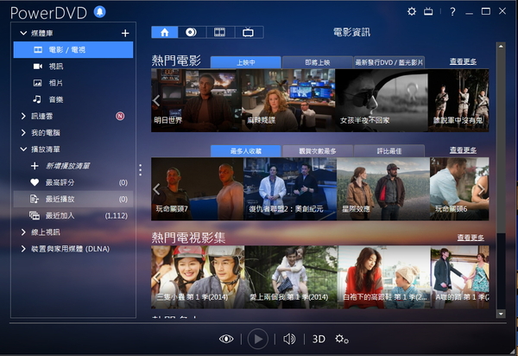Open the film strip movie tab

219,32
